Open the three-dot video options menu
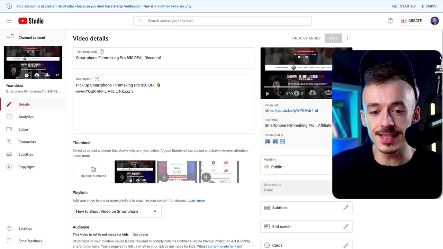Image resolution: width=443 pixels, height=249 pixels. click(x=347, y=38)
